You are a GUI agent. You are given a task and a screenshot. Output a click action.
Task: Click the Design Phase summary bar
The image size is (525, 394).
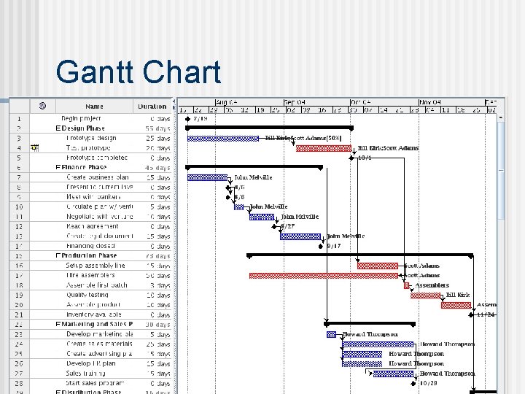(x=270, y=128)
